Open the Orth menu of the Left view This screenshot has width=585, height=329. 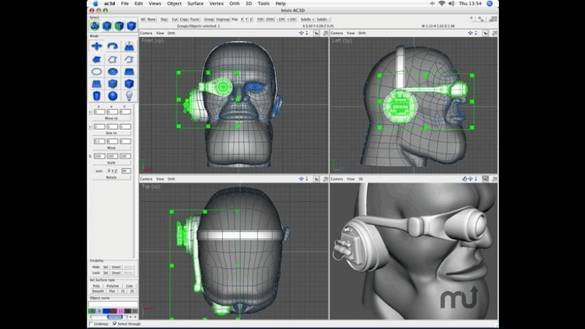(x=362, y=33)
